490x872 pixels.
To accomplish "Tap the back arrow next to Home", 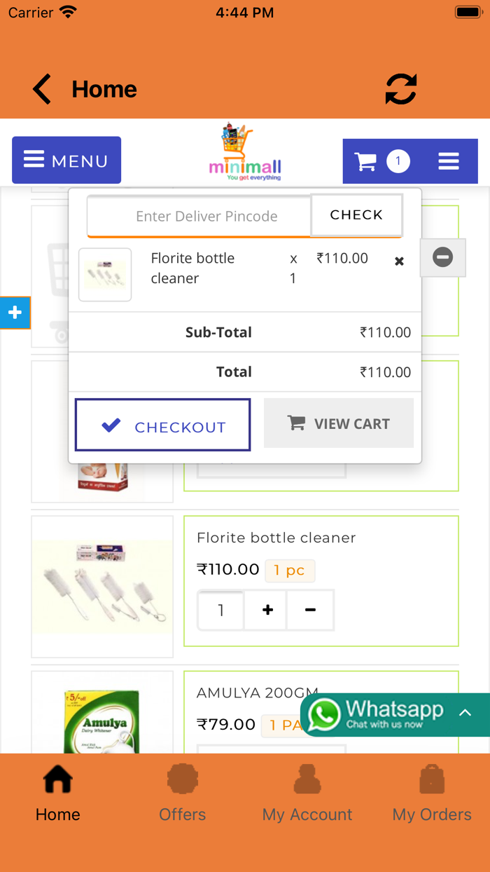I will [42, 90].
